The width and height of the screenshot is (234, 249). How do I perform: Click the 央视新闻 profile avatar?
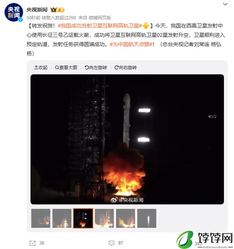click(14, 12)
